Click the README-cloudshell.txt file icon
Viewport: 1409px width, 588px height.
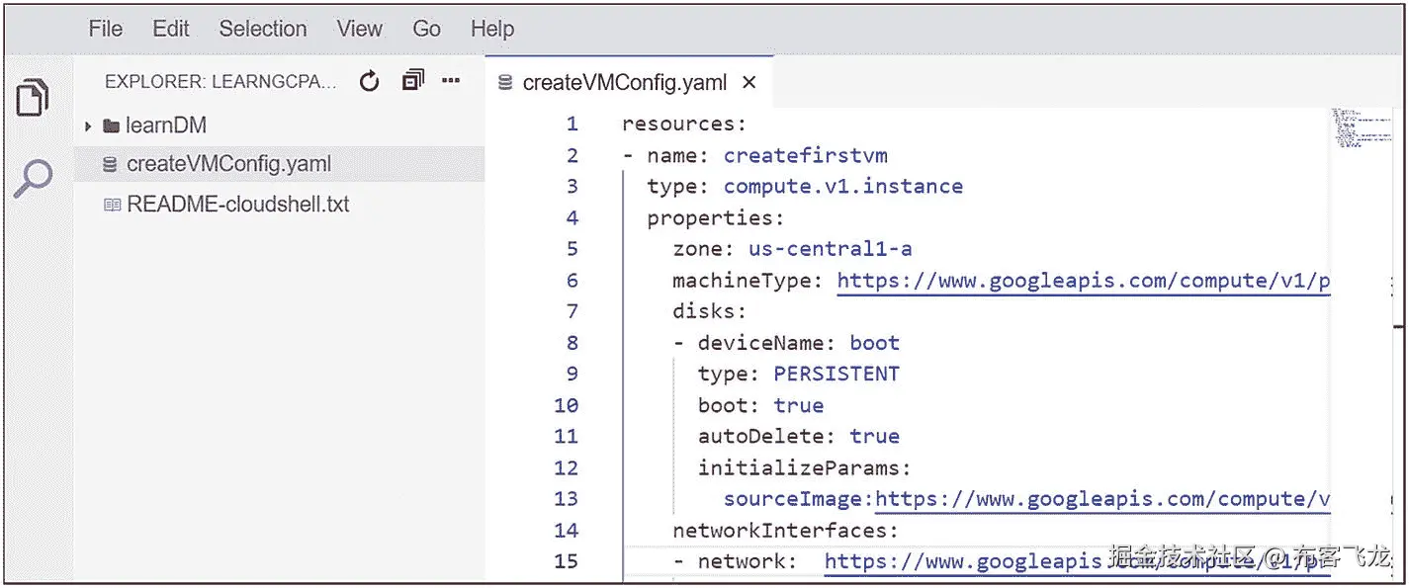tap(112, 206)
